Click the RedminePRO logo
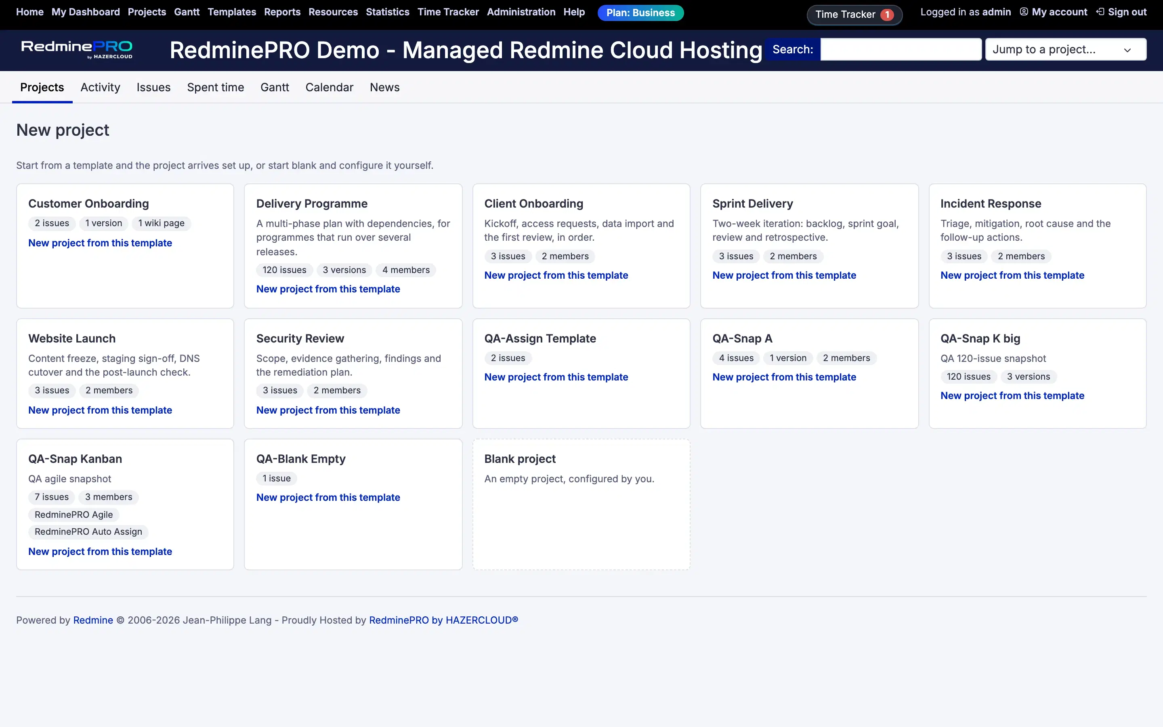The image size is (1163, 727). (77, 50)
